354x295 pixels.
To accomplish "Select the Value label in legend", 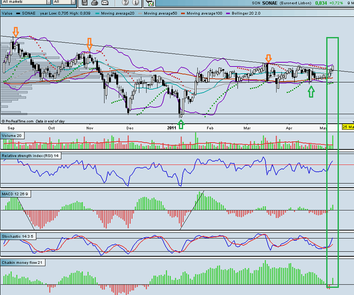I will (x=7, y=13).
